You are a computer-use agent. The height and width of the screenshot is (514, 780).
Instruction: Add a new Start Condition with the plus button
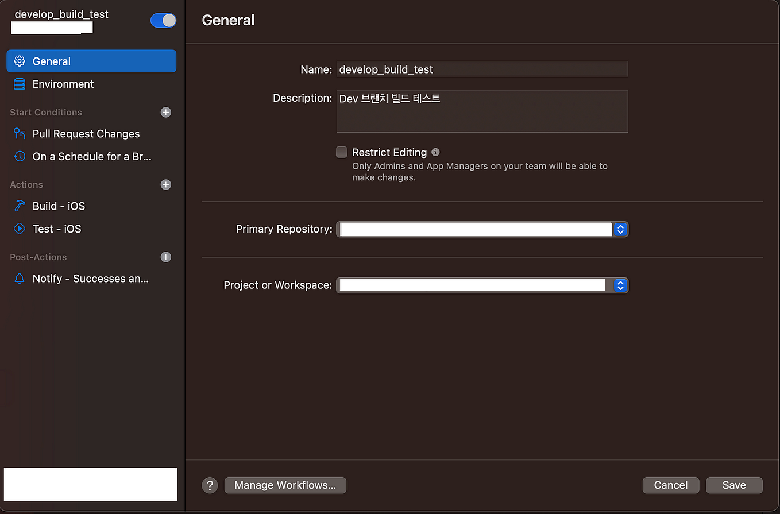point(166,112)
